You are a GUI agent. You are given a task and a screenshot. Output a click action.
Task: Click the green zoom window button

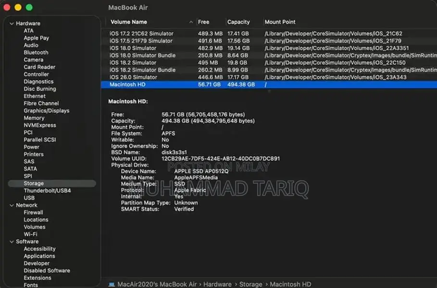(29, 8)
